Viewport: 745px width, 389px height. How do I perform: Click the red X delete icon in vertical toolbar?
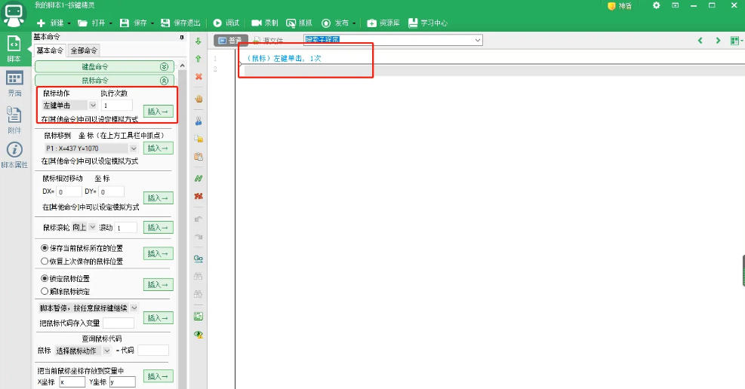(199, 77)
